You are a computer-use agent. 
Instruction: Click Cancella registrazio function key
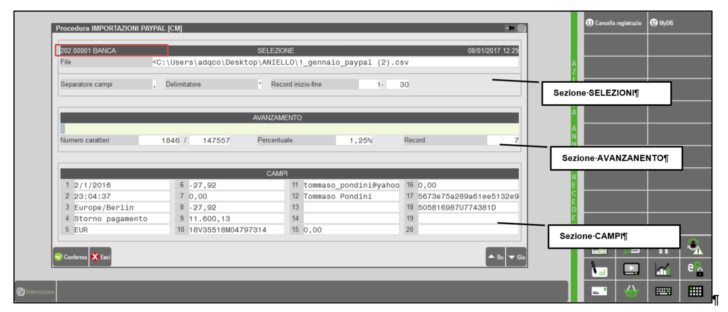[x=614, y=23]
